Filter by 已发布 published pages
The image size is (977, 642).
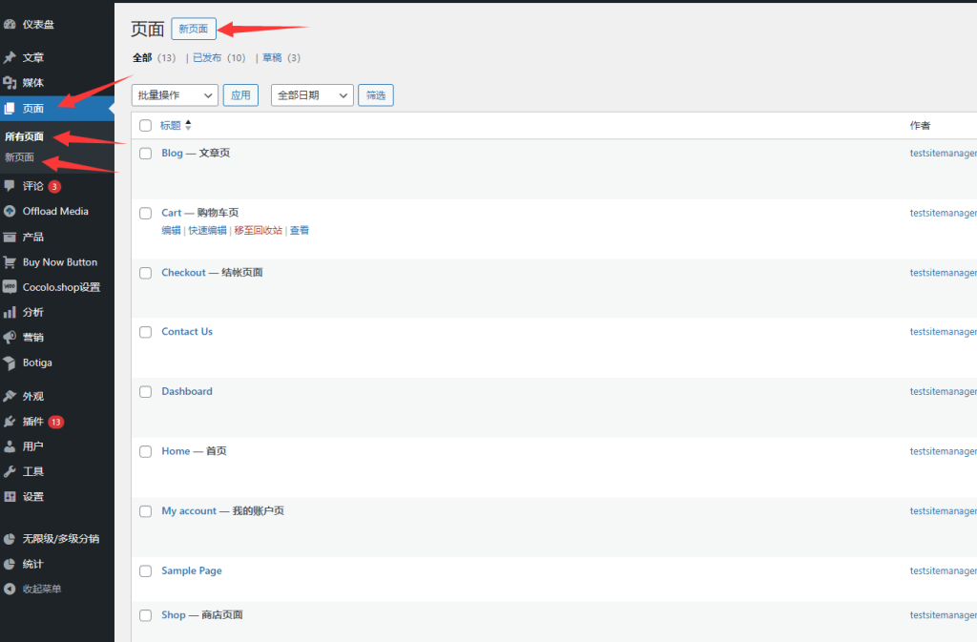click(x=207, y=58)
